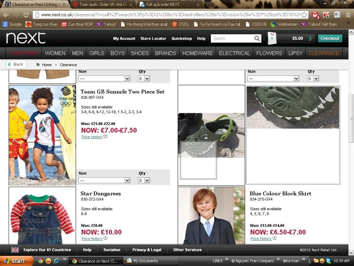The height and width of the screenshot is (266, 354).
Task: Open the Webketoan bookmark
Action: tap(284, 24)
